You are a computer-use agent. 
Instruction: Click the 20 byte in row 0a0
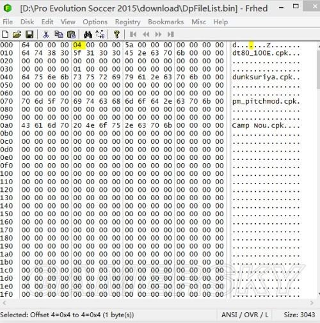click(x=77, y=125)
